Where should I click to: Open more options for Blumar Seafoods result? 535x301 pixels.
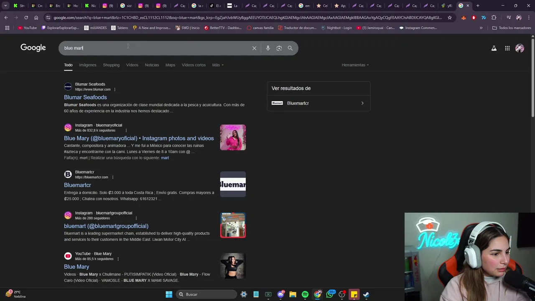coord(115,89)
